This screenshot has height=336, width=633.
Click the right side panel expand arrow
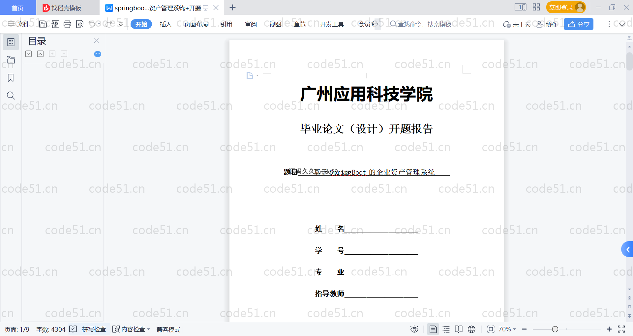pyautogui.click(x=627, y=250)
